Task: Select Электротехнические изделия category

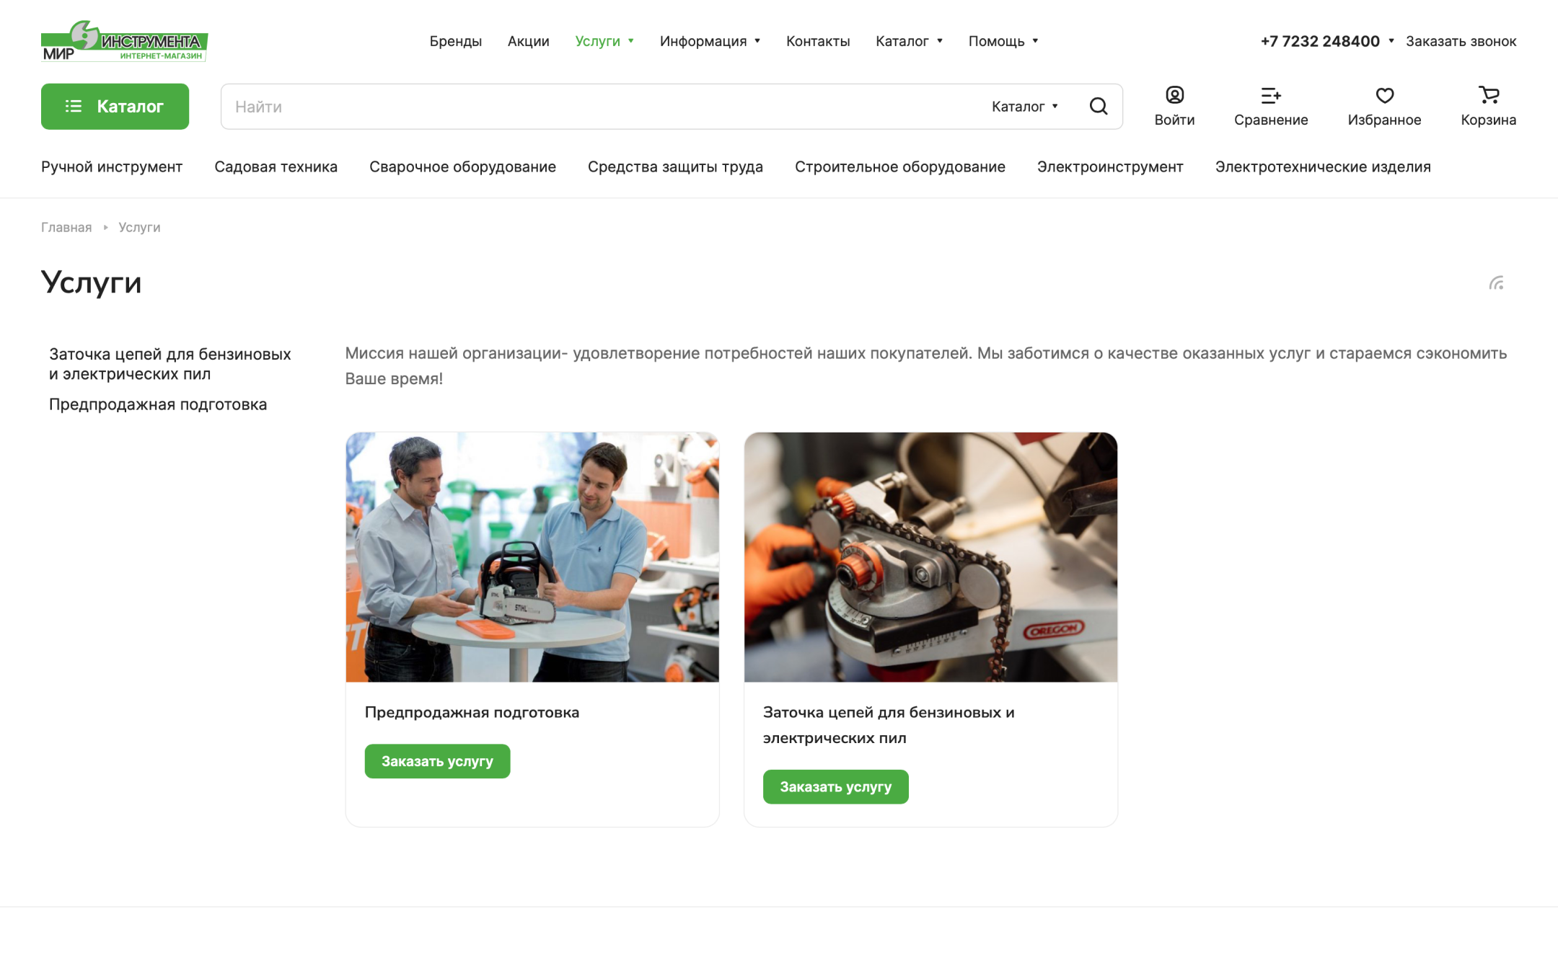Action: click(1323, 167)
